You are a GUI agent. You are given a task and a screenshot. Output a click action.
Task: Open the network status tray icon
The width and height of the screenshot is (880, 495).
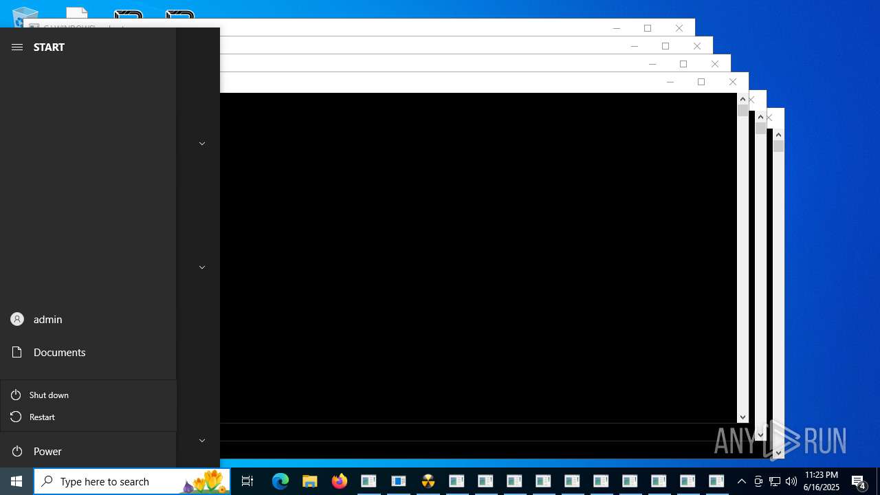pos(775,481)
